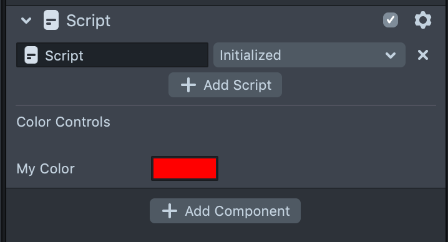Click the Script component icon in header
The width and height of the screenshot is (448, 242).
51,21
